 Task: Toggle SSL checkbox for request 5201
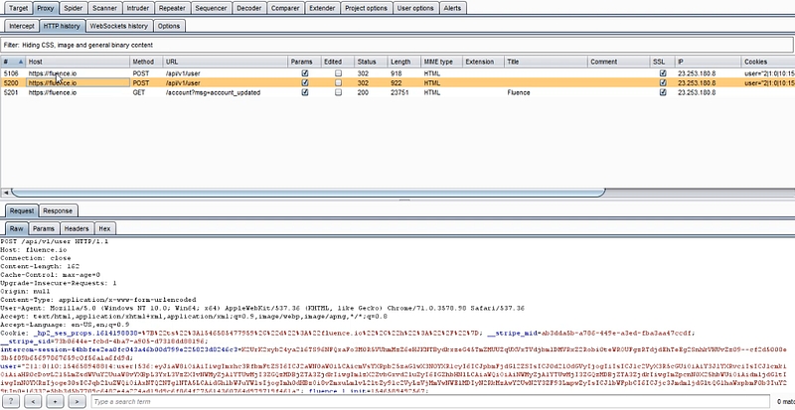[x=662, y=93]
